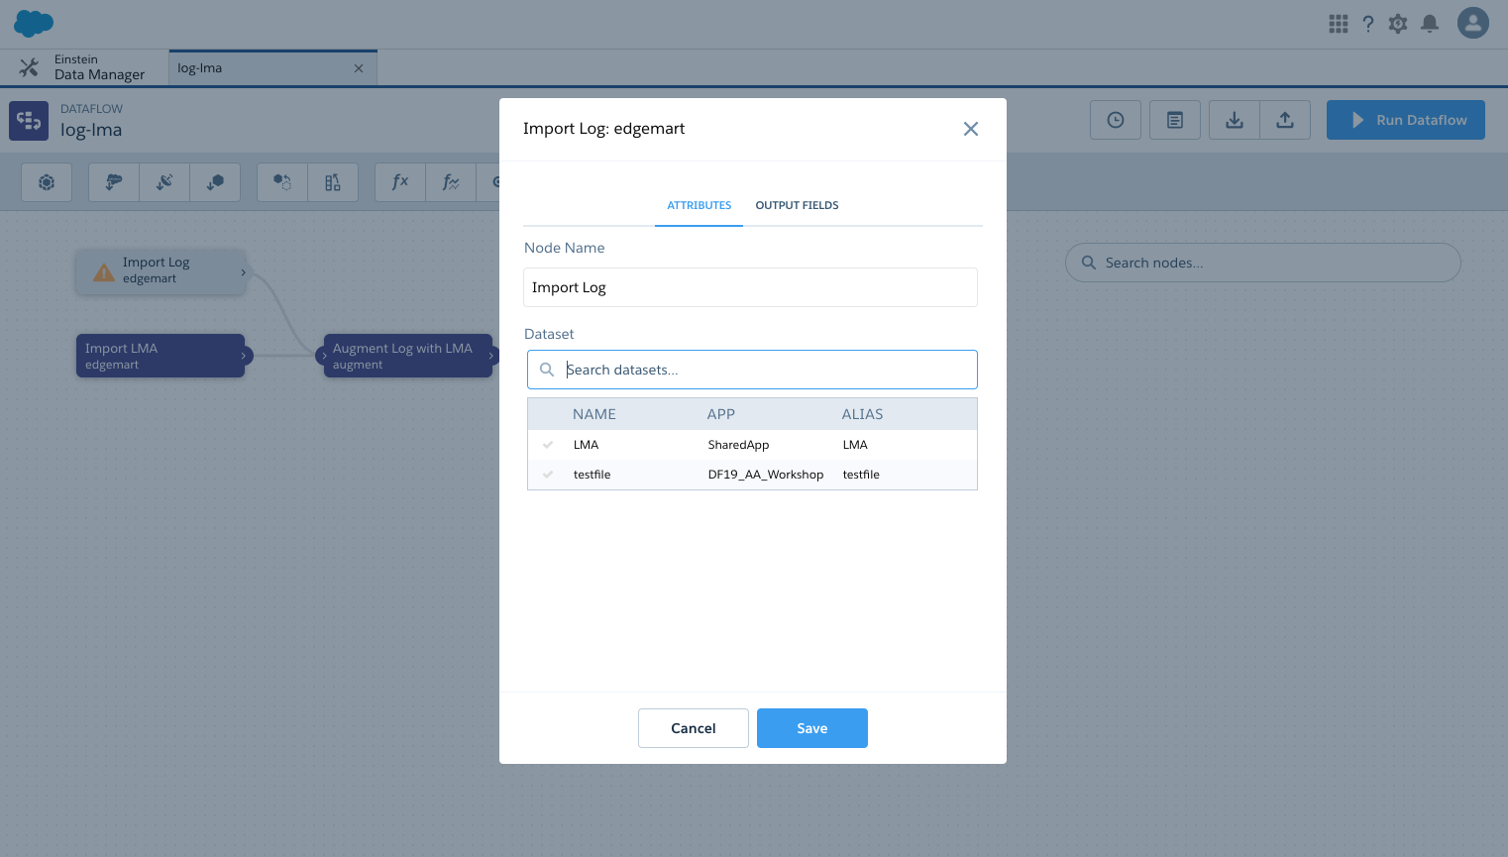Check the testfile dataset row checkmark

pyautogui.click(x=548, y=475)
